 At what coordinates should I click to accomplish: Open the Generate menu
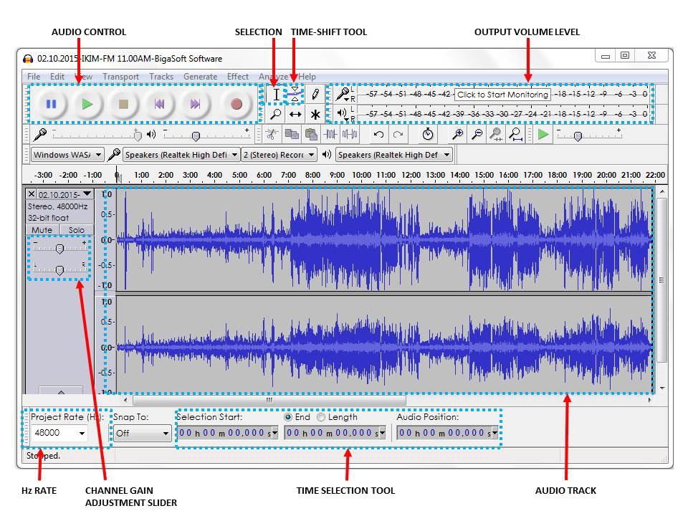[200, 77]
